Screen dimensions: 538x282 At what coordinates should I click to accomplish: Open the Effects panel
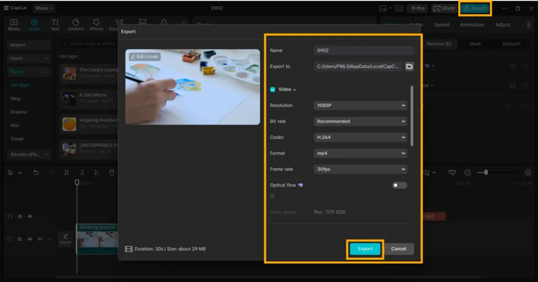pos(97,25)
